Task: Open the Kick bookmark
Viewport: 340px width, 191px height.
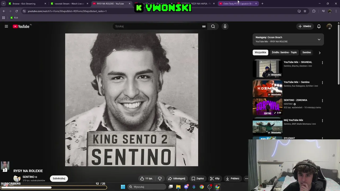Action: click(14, 18)
